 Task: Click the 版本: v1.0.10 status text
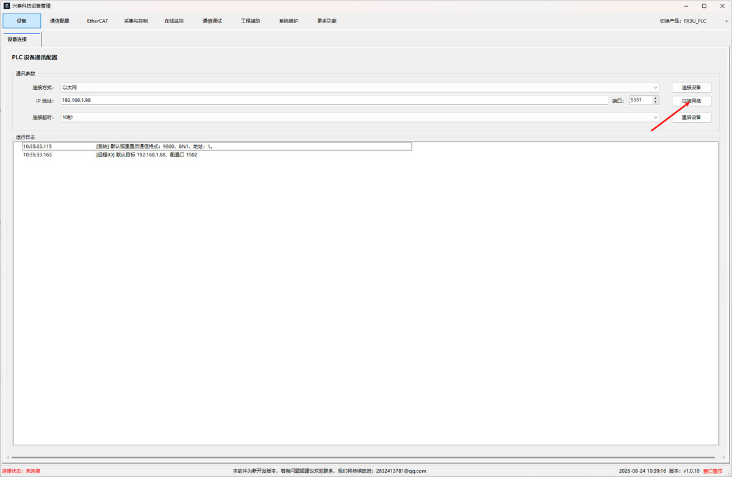pyautogui.click(x=684, y=471)
